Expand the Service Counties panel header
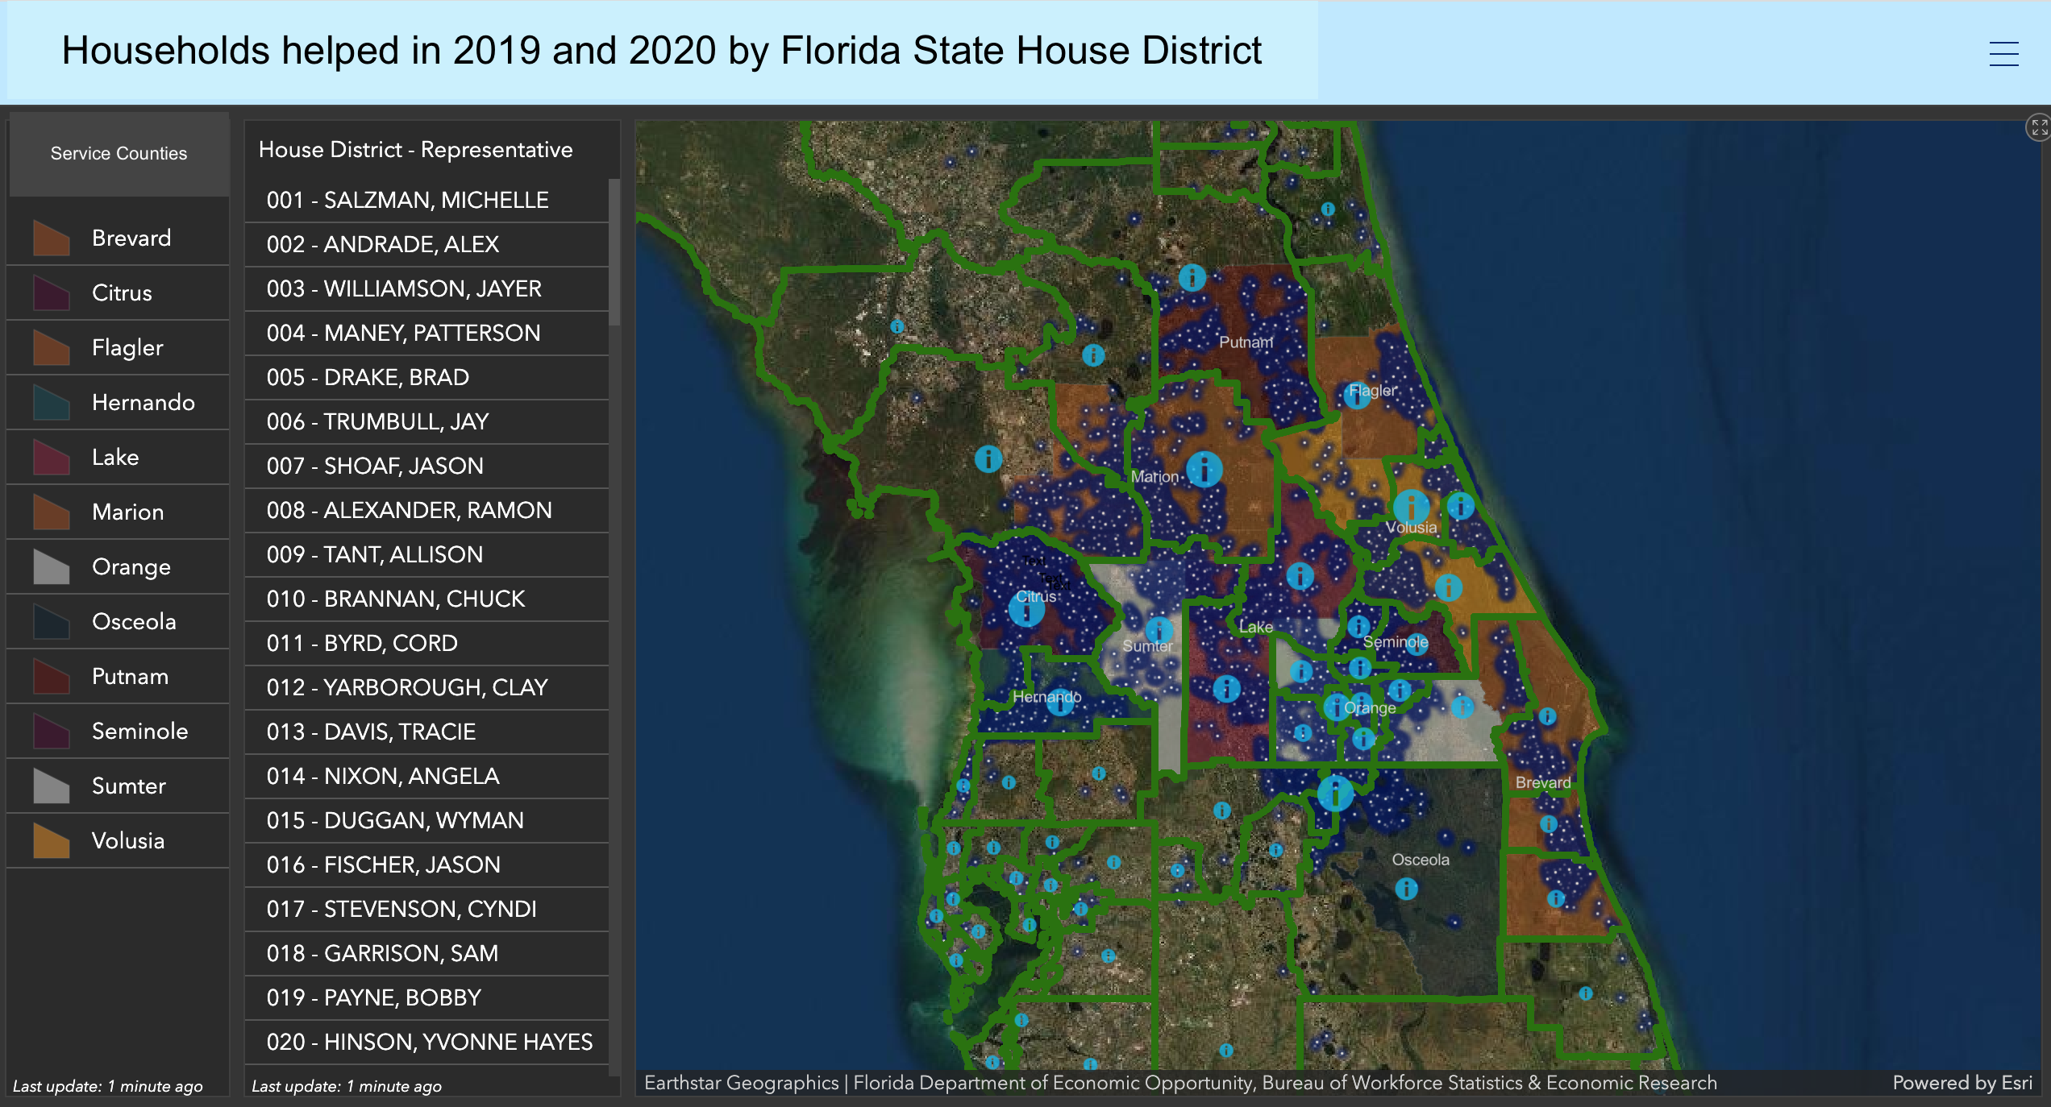 [118, 153]
